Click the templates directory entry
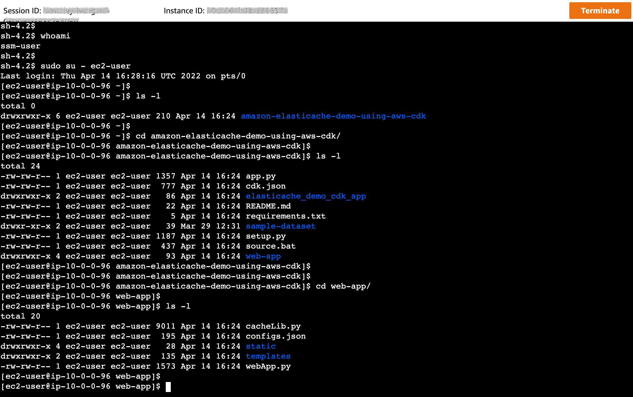633x397 pixels. coord(268,356)
